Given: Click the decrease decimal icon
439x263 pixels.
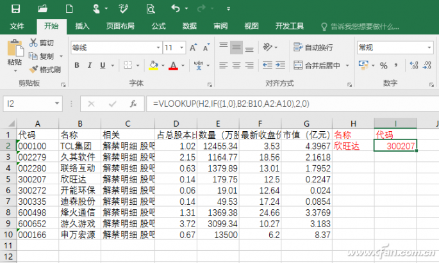Looking at the screenshot, I should pos(427,65).
